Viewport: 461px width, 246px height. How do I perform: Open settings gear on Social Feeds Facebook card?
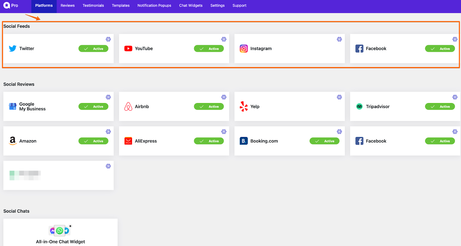pyautogui.click(x=455, y=39)
